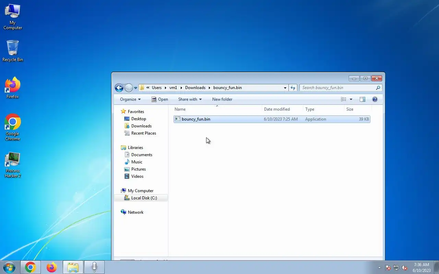Open the Videos library

point(137,176)
